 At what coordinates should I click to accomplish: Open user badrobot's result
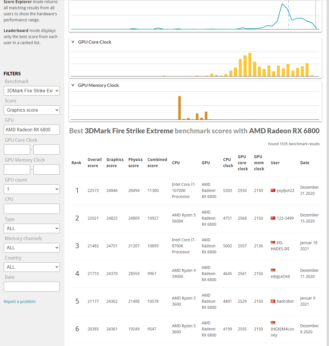(285, 301)
